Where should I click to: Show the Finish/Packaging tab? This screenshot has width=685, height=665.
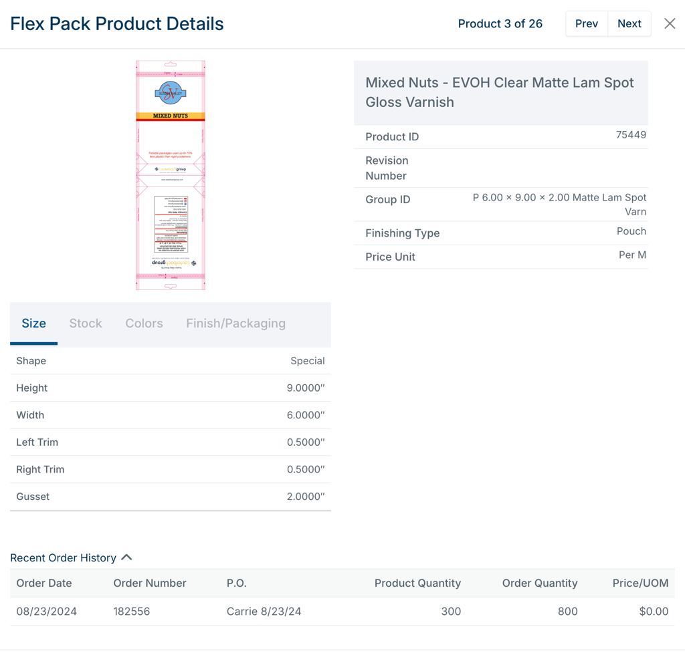(235, 323)
